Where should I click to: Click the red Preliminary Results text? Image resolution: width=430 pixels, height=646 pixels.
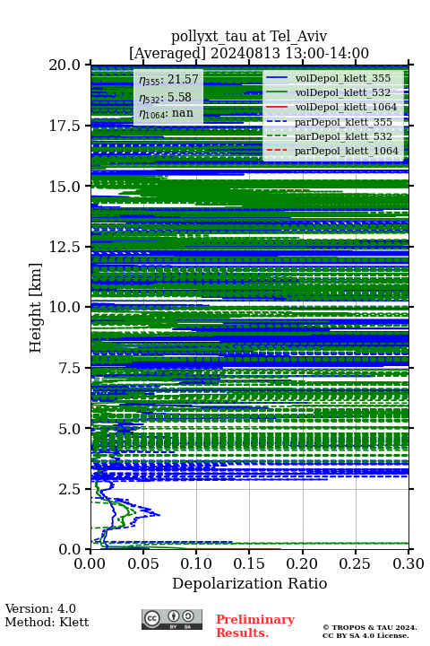tap(255, 626)
